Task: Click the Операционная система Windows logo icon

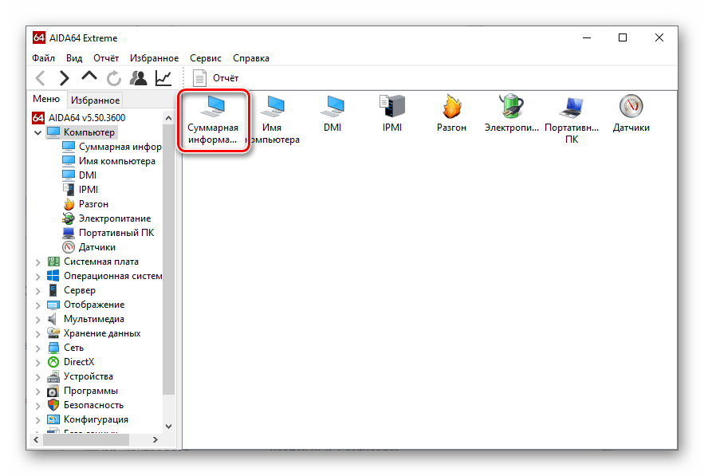Action: pos(53,276)
